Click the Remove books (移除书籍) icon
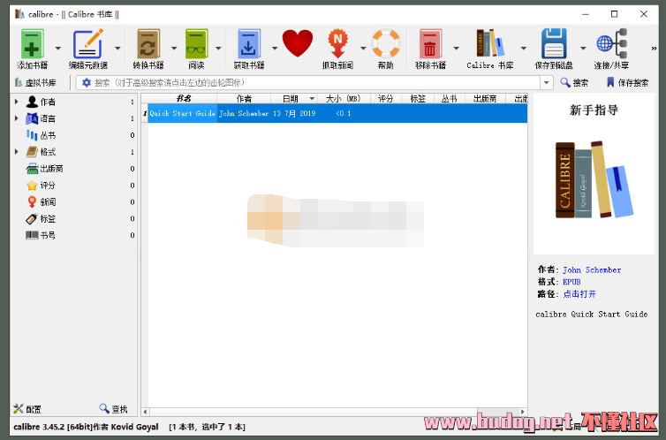The width and height of the screenshot is (666, 440). (430, 44)
